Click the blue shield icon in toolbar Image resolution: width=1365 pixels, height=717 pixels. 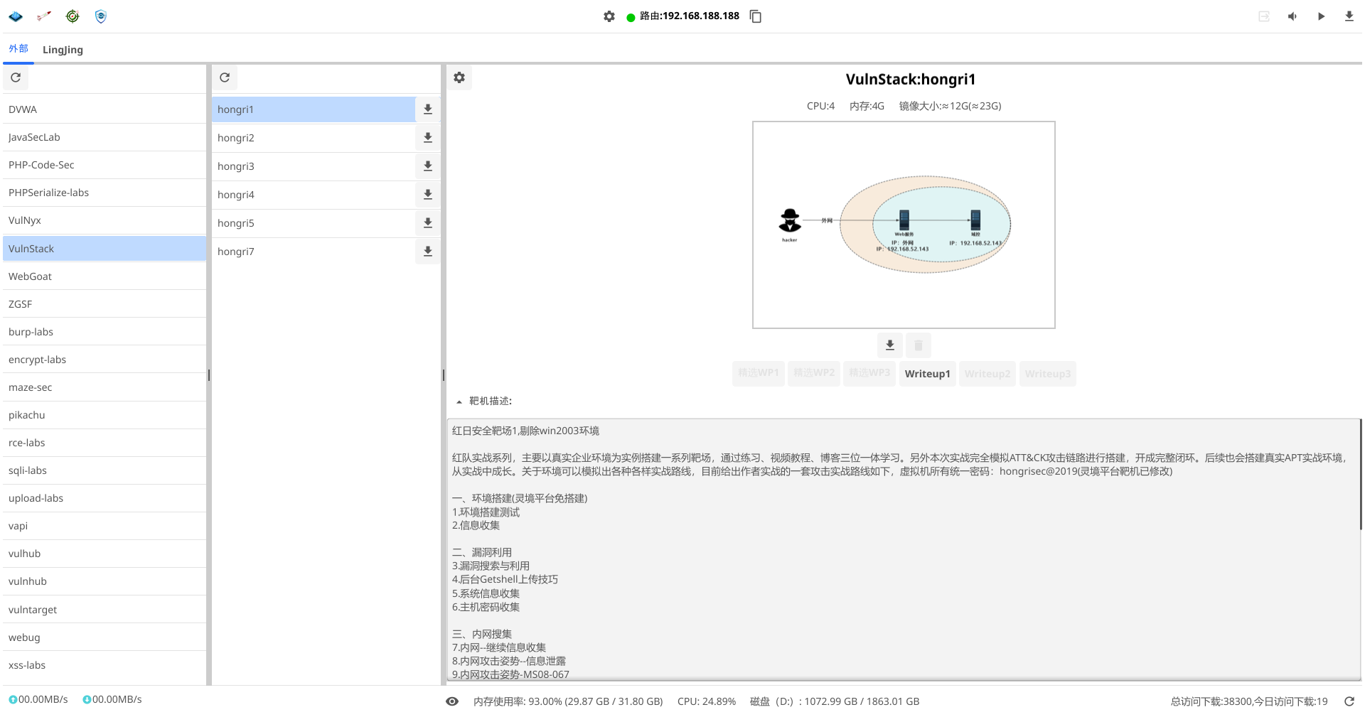101,16
